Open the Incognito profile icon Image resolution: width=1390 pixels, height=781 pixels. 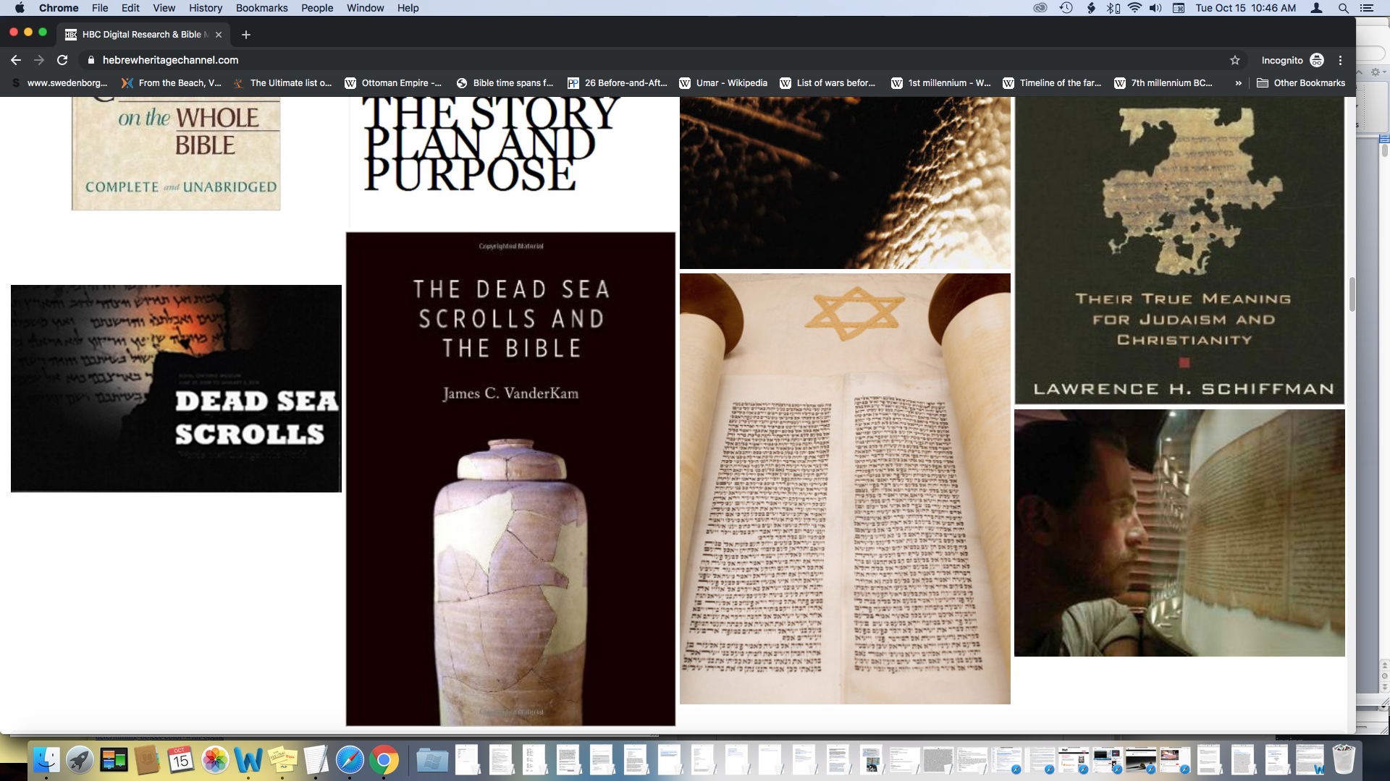(1317, 60)
